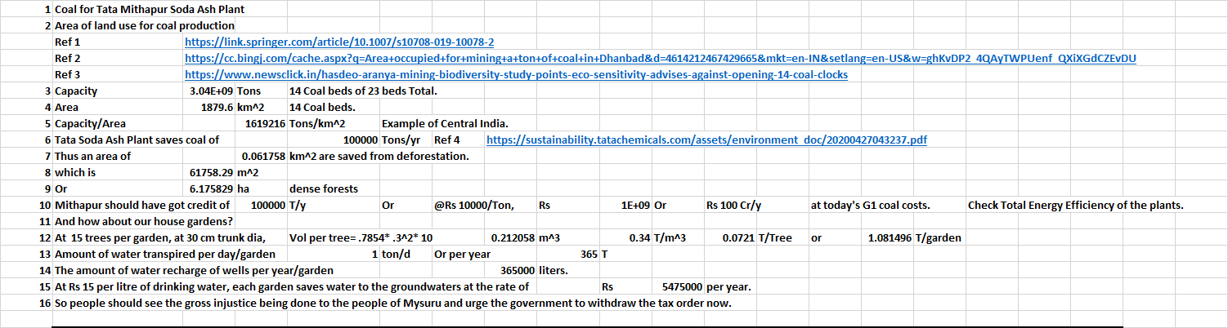Select 'The amount of water recharge of wells' cell

click(x=194, y=270)
